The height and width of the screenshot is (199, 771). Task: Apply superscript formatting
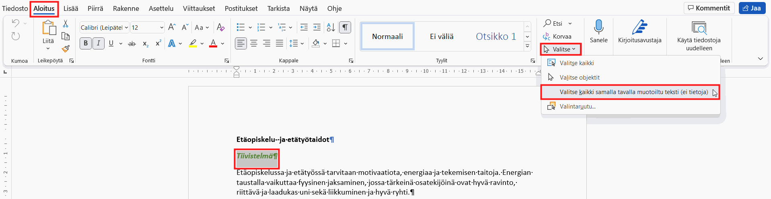pyautogui.click(x=158, y=43)
